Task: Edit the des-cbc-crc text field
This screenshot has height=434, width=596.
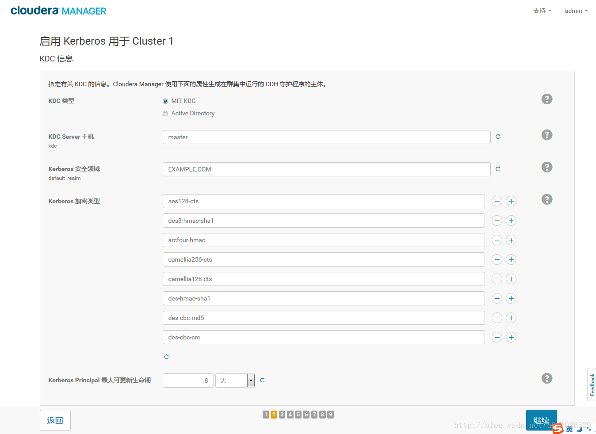Action: [324, 337]
